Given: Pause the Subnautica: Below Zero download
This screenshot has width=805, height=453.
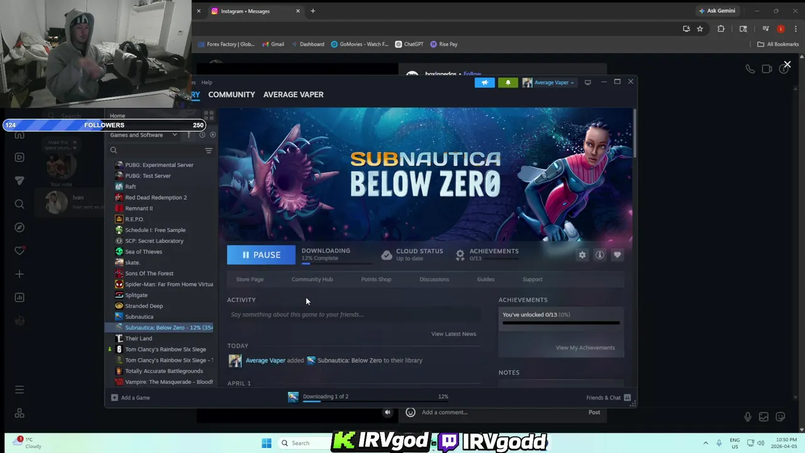Looking at the screenshot, I should 261,255.
